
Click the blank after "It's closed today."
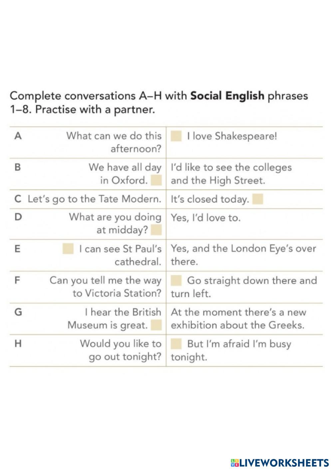[258, 199]
